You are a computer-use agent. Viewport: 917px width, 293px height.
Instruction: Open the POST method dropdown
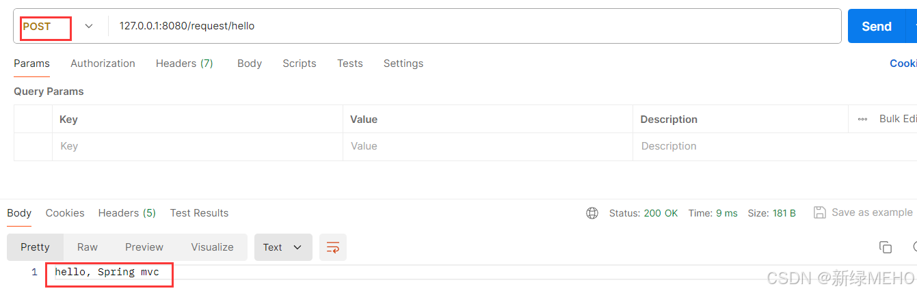click(58, 26)
